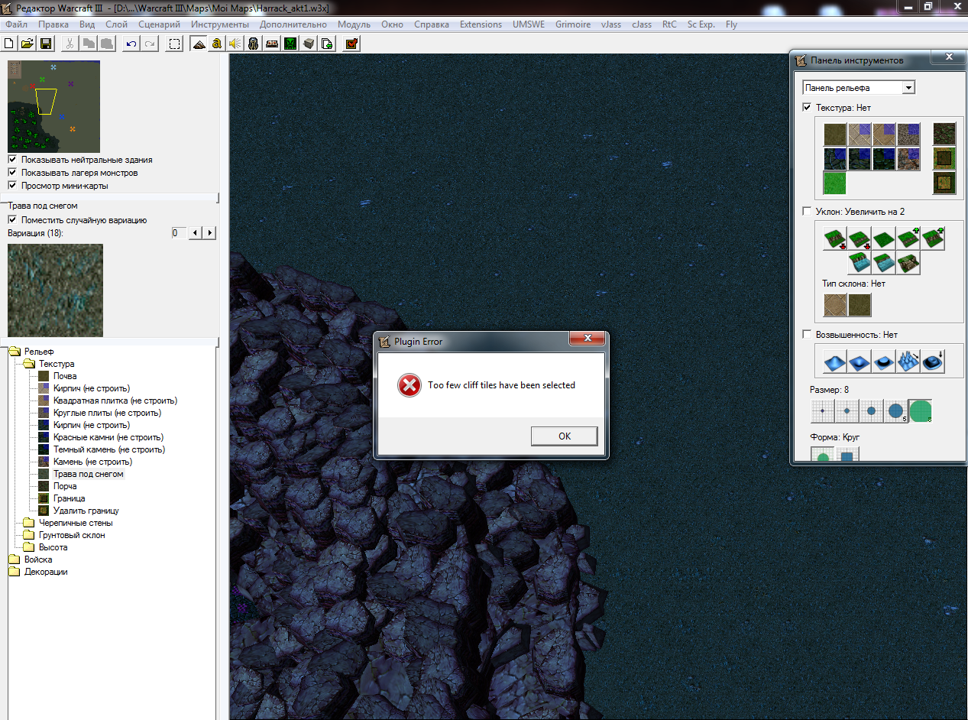The height and width of the screenshot is (720, 968).
Task: Click the Open map folder icon
Action: pos(28,44)
